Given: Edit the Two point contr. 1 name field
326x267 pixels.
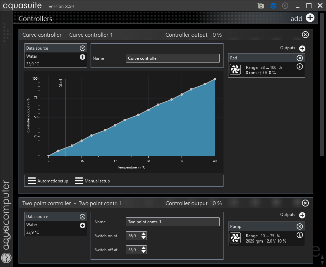Looking at the screenshot, I should click(172, 222).
